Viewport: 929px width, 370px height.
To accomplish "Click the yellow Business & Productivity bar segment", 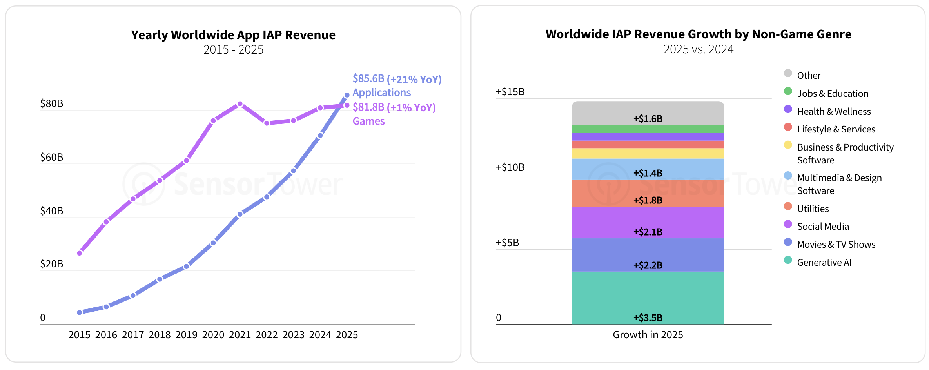I will 648,153.
